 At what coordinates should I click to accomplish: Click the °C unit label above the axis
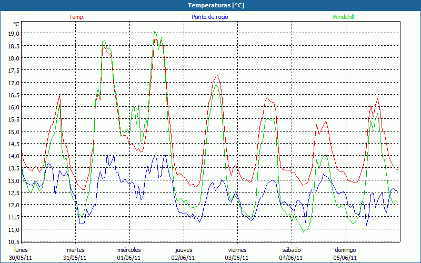(x=16, y=24)
